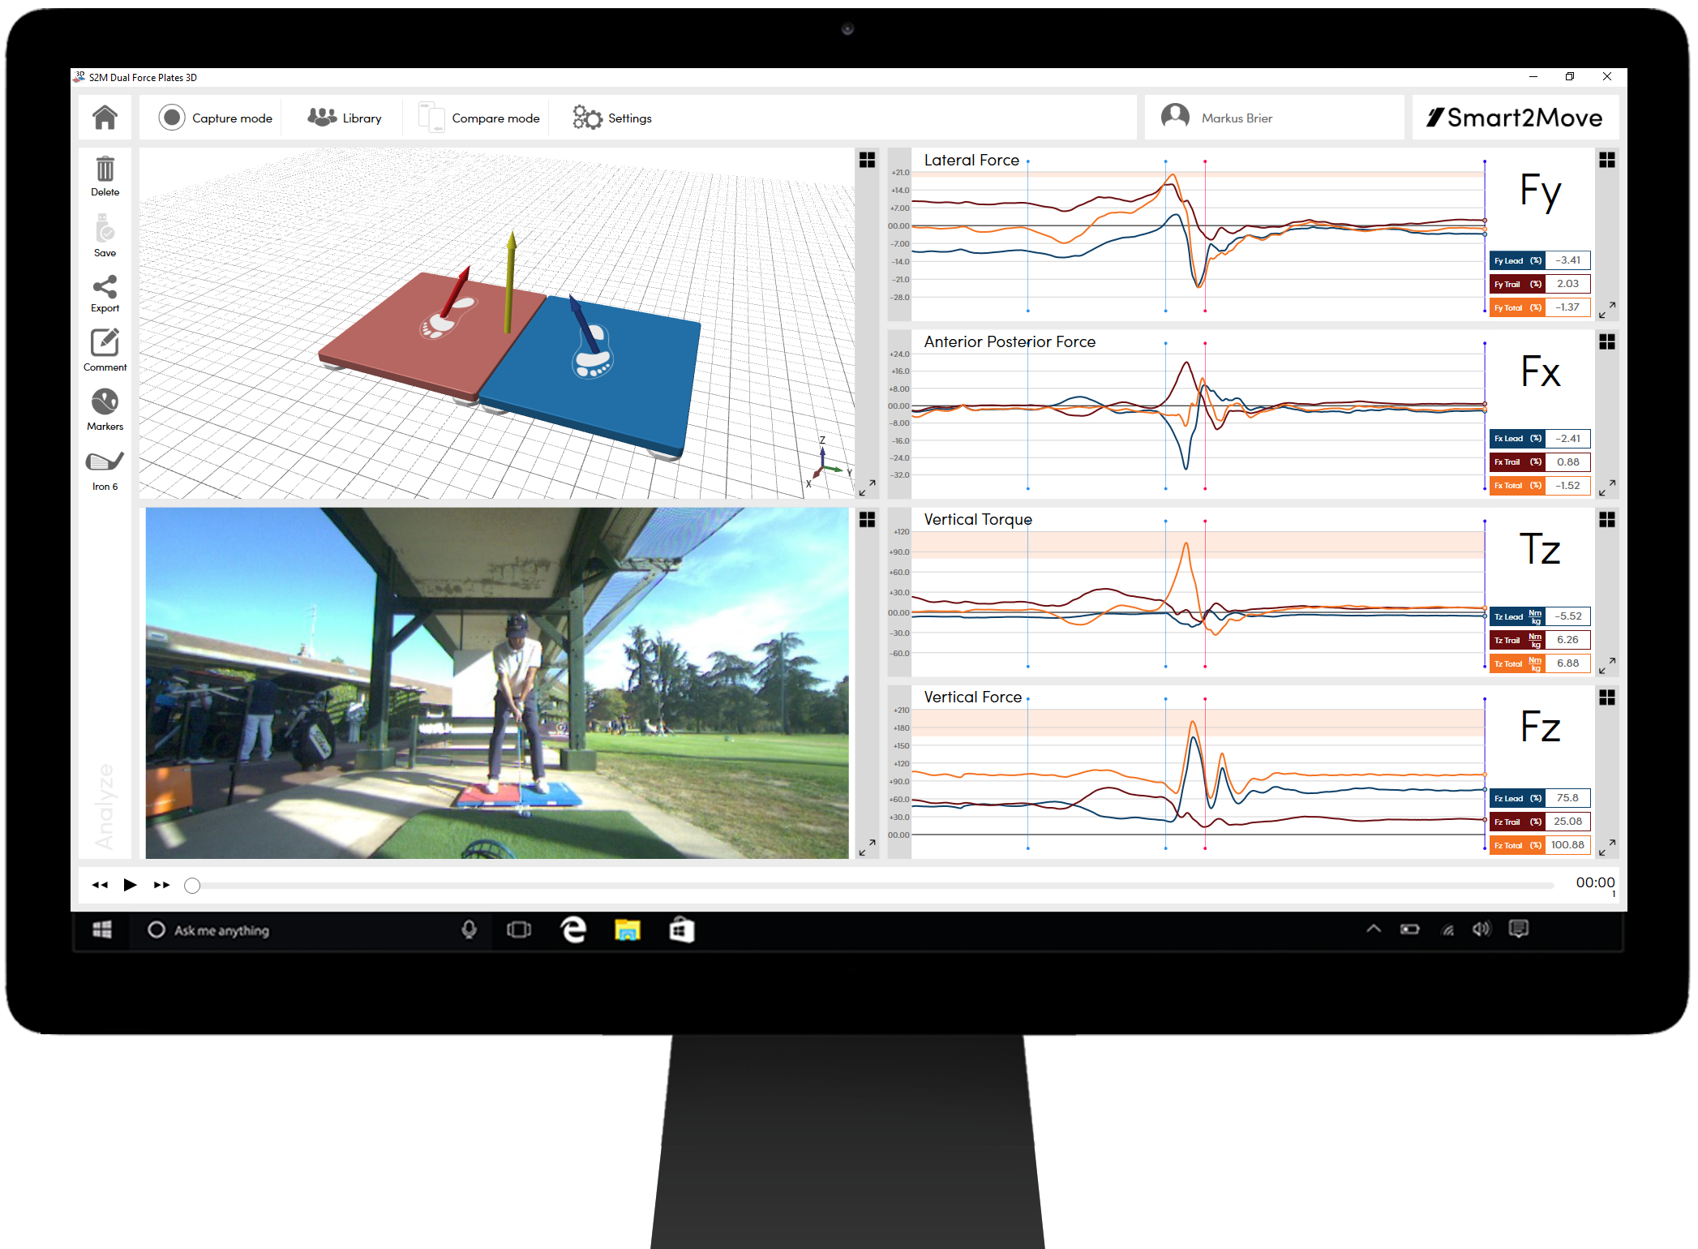1698x1249 pixels.
Task: Expand the video panel to fullscreen
Action: click(867, 848)
